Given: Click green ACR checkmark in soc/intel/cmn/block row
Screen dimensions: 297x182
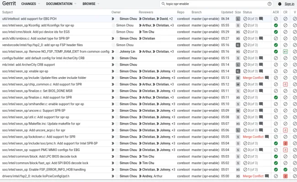Looking at the screenshot, I should 276,32.
